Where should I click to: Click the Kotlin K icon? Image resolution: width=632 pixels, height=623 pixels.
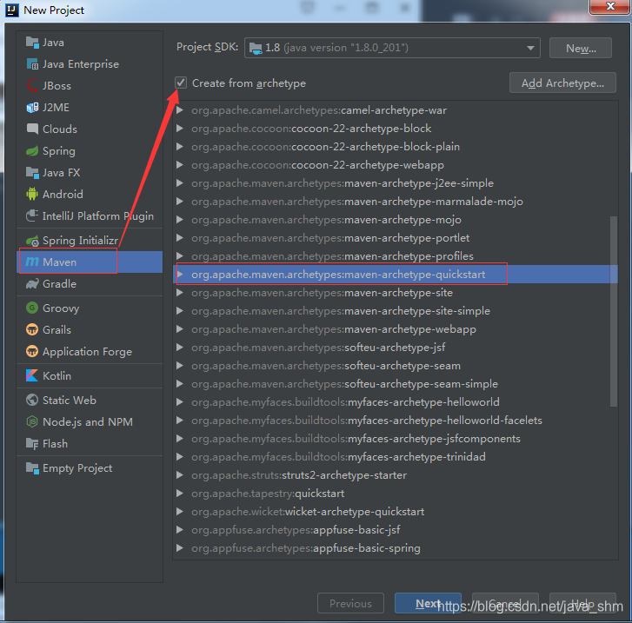click(32, 375)
